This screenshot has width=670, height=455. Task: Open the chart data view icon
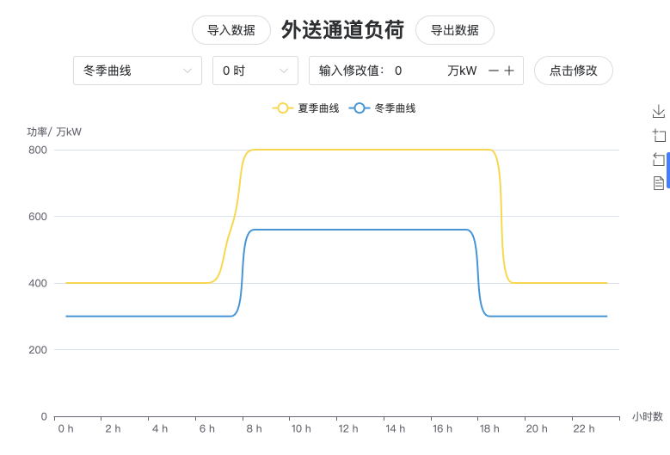click(659, 182)
